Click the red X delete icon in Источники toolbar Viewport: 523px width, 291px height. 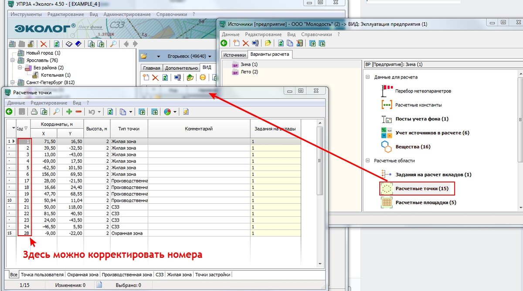[x=246, y=43]
